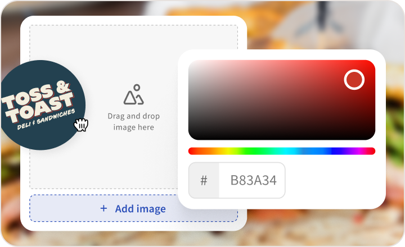Choose pure red corner of saturation box
This screenshot has width=405, height=247.
click(371, 64)
